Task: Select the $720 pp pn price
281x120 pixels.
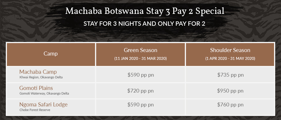Action: pos(140,91)
